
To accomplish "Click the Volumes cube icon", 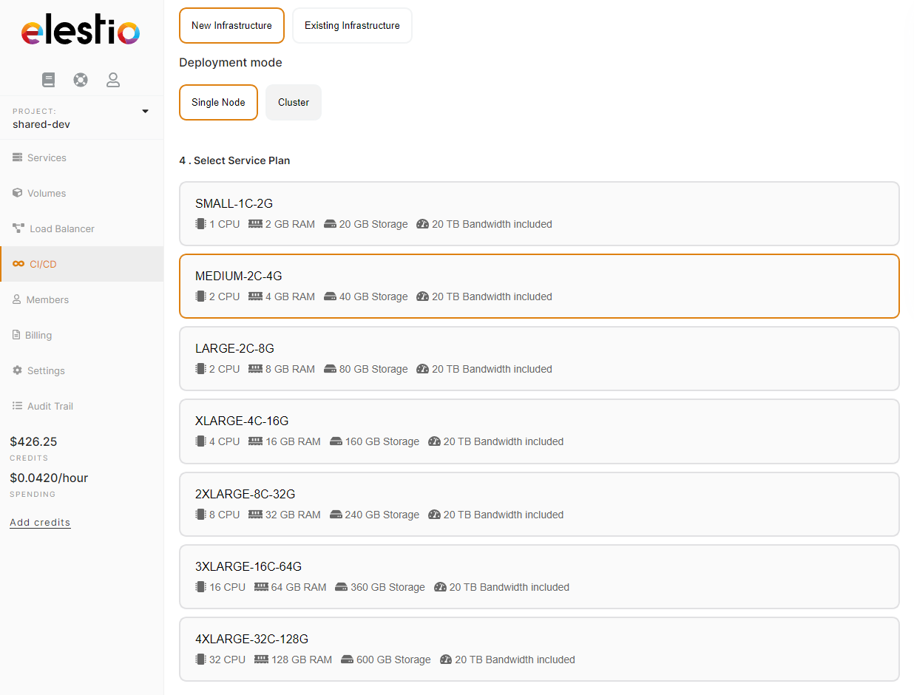I will tap(18, 193).
